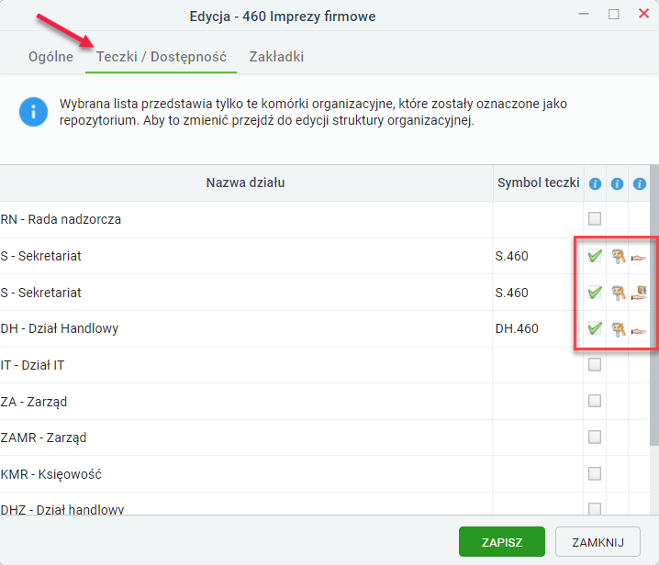Click the Symbol teczki column header

(x=539, y=183)
